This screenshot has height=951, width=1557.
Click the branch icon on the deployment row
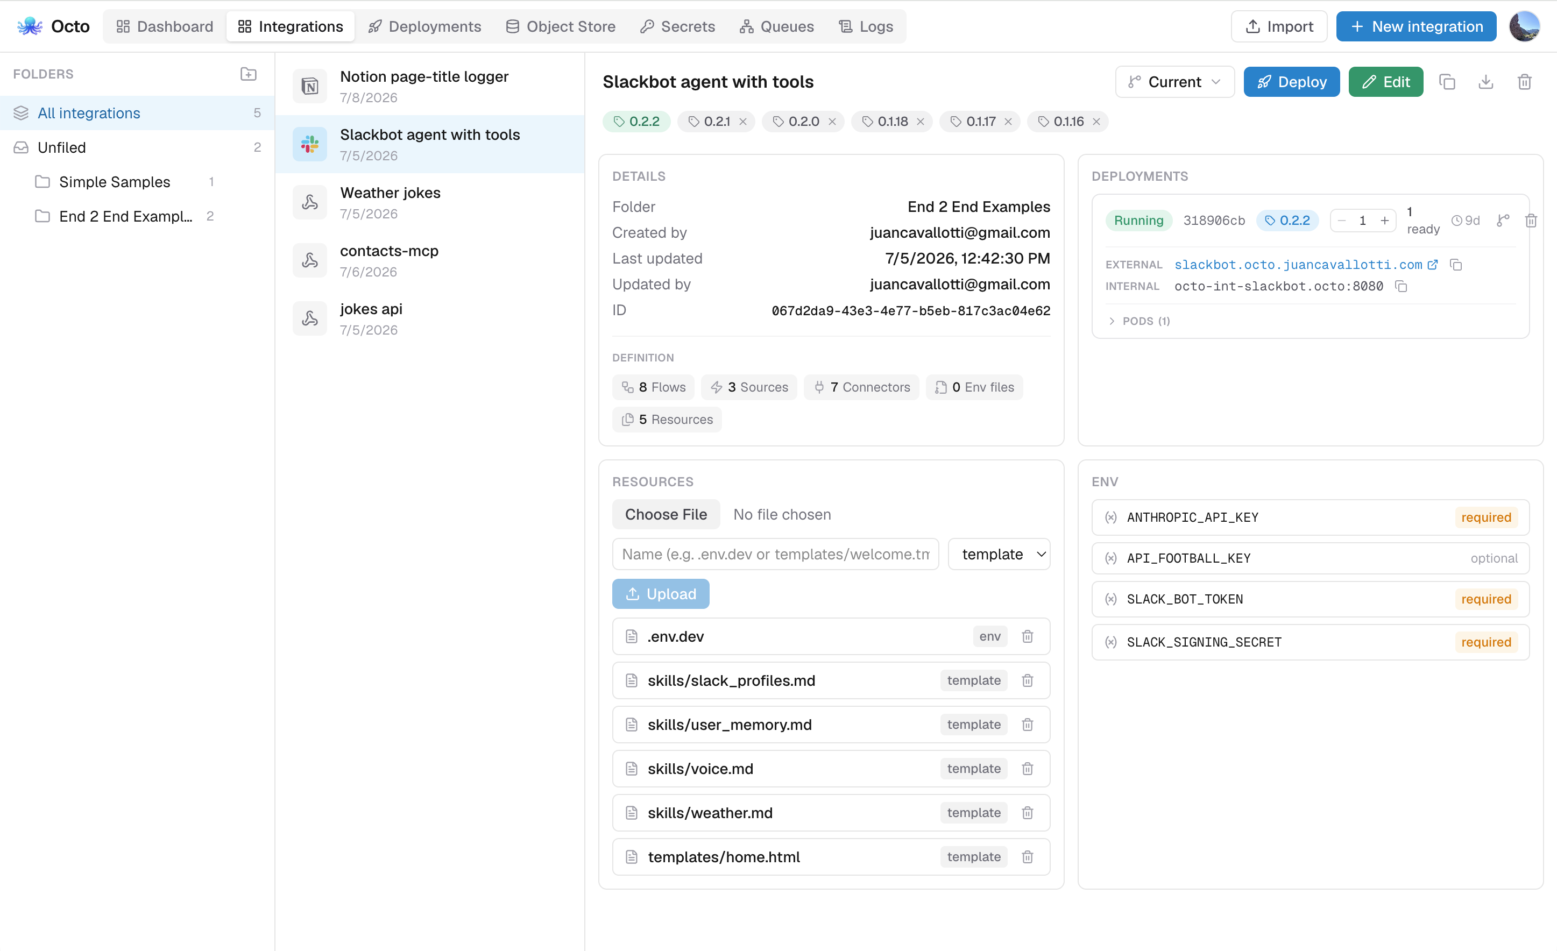[x=1503, y=221]
